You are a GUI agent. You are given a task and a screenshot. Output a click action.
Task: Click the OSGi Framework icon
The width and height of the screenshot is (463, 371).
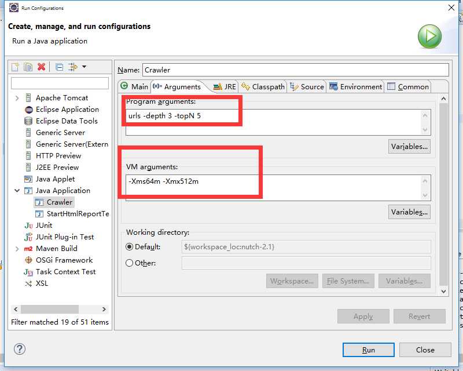28,260
